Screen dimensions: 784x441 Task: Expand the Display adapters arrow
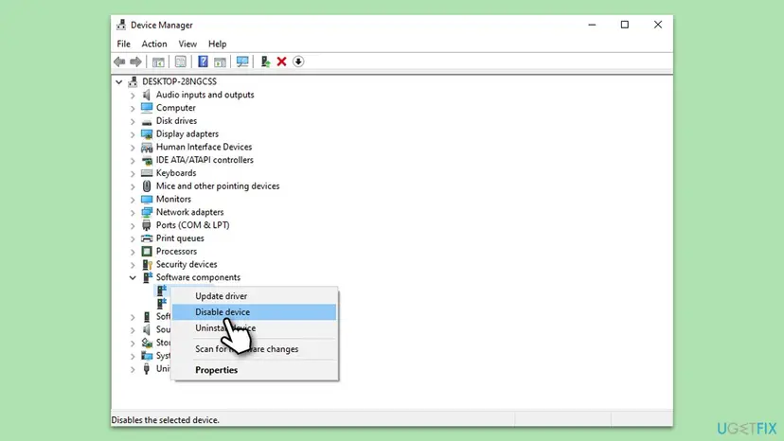pyautogui.click(x=133, y=134)
